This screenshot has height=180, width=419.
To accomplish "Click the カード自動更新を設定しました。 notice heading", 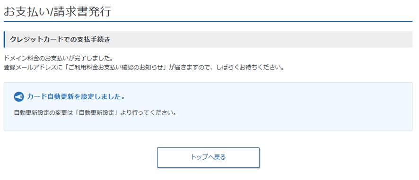I will point(76,97).
